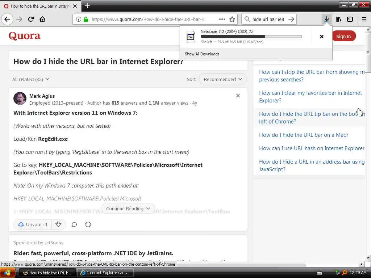Image resolution: width=371 pixels, height=278 pixels.
Task: Show sidebars toolbar icon
Action: pyautogui.click(x=350, y=19)
